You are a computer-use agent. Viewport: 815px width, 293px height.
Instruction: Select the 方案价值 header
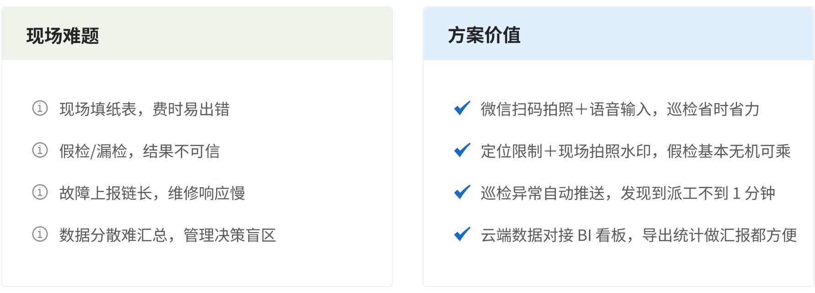484,35
